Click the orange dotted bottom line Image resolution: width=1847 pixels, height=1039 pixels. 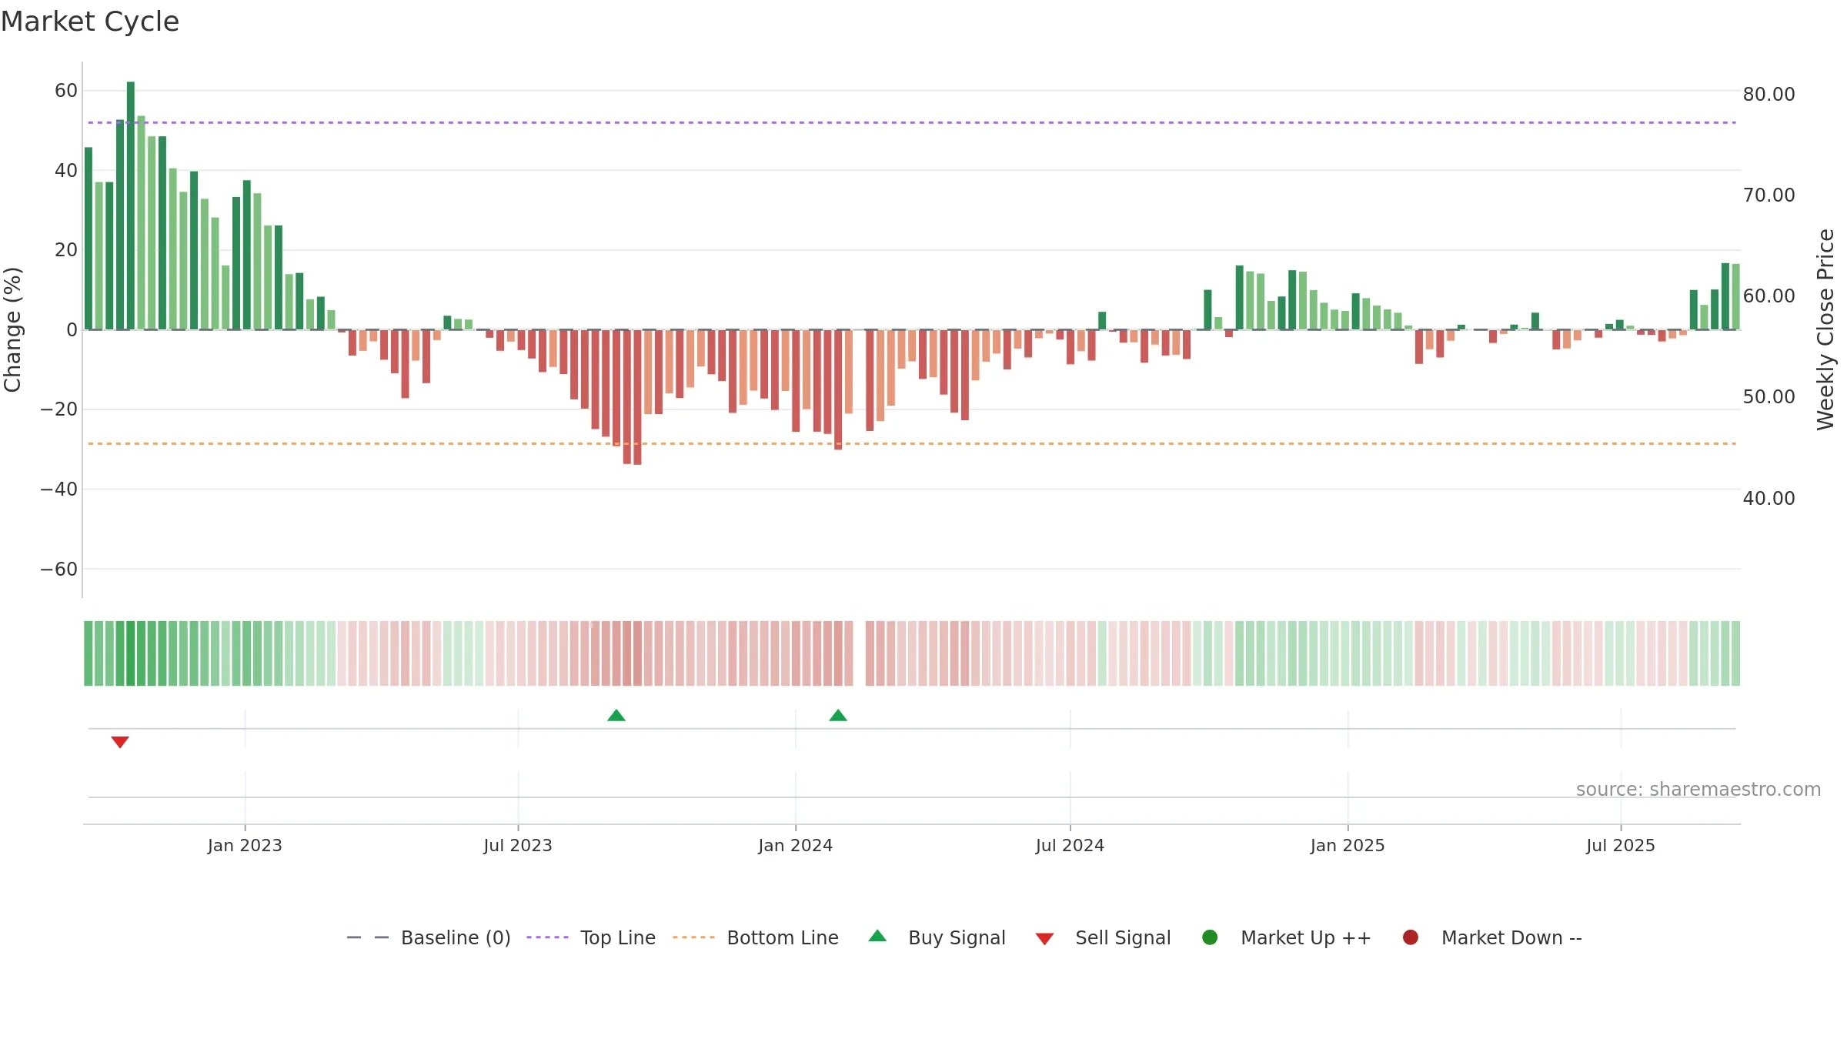(912, 443)
